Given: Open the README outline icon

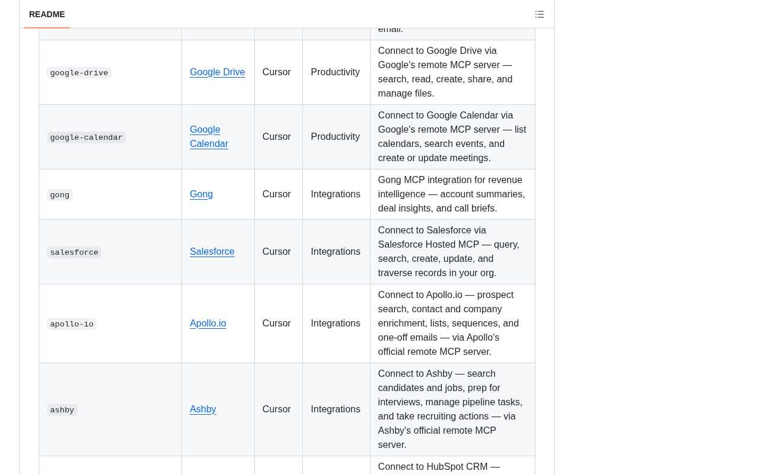Looking at the screenshot, I should pyautogui.click(x=540, y=14).
